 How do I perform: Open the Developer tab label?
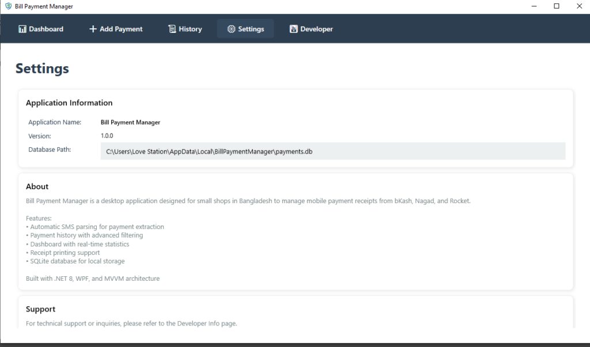pos(316,29)
